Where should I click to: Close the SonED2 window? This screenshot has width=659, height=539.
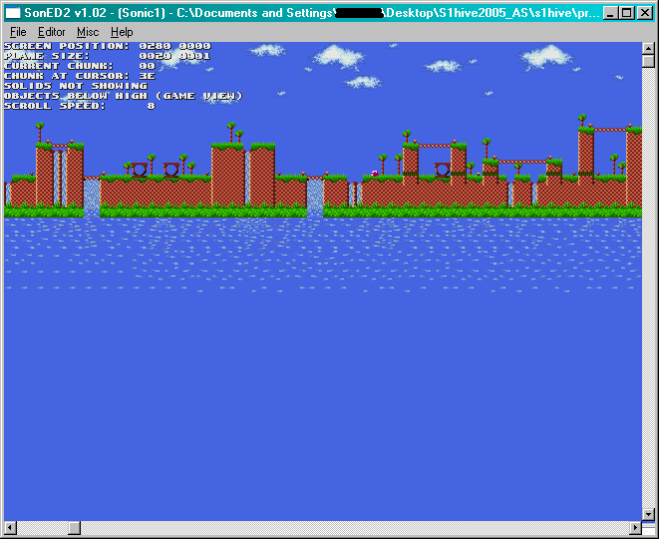point(644,13)
